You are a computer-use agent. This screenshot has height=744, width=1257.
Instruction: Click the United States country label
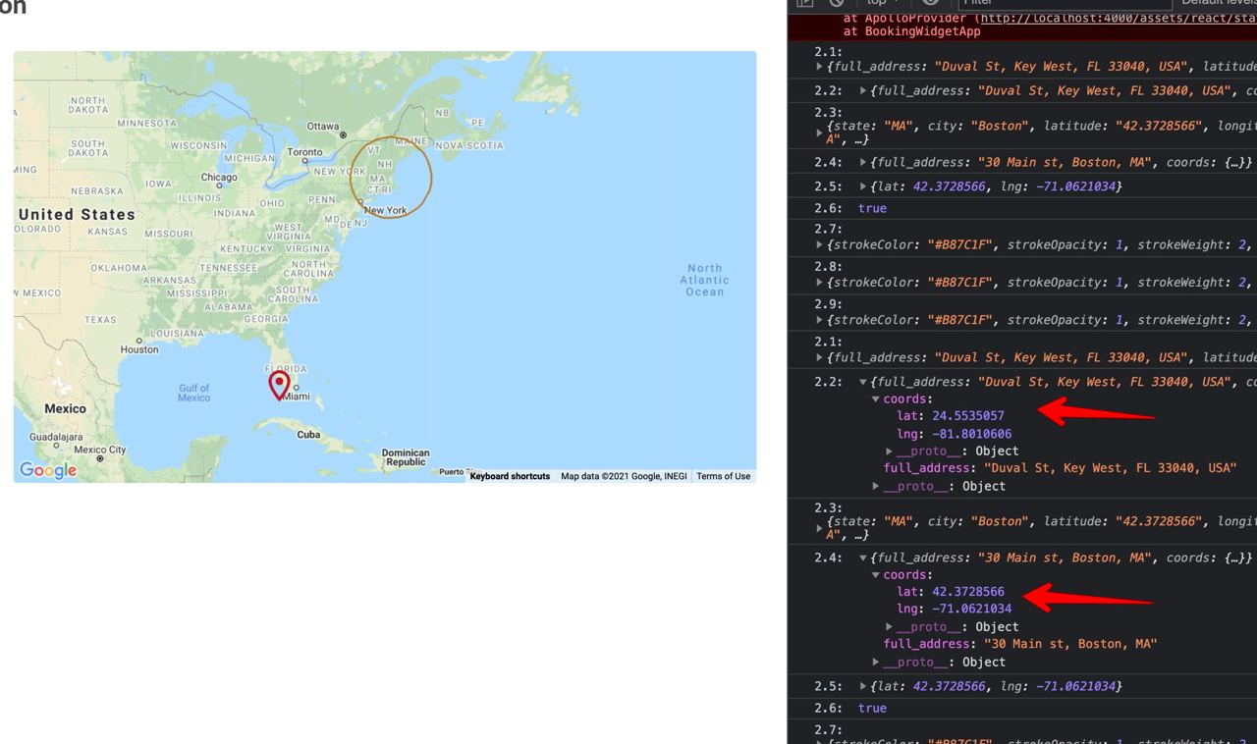tap(76, 214)
